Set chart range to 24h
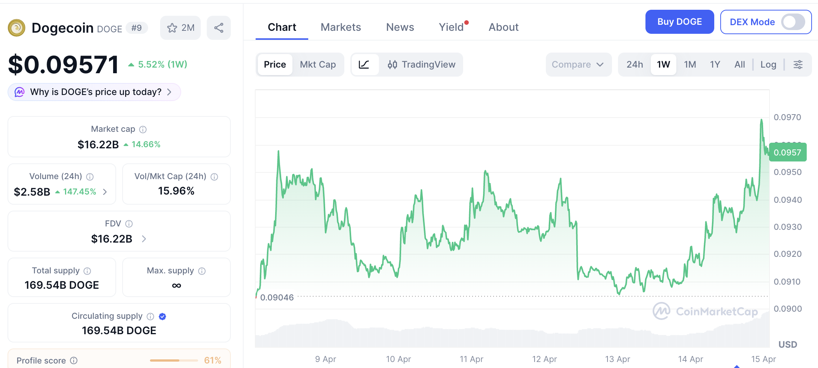Screen dimensions: 818x368 635,65
